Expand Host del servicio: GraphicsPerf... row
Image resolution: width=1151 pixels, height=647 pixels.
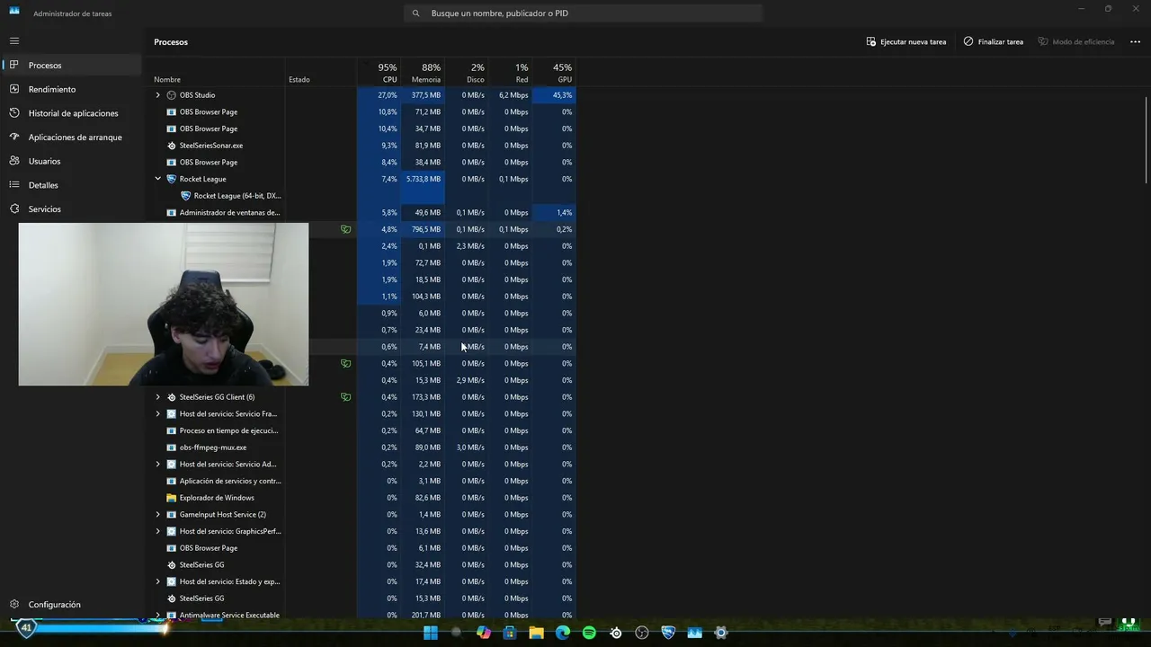[x=157, y=531]
